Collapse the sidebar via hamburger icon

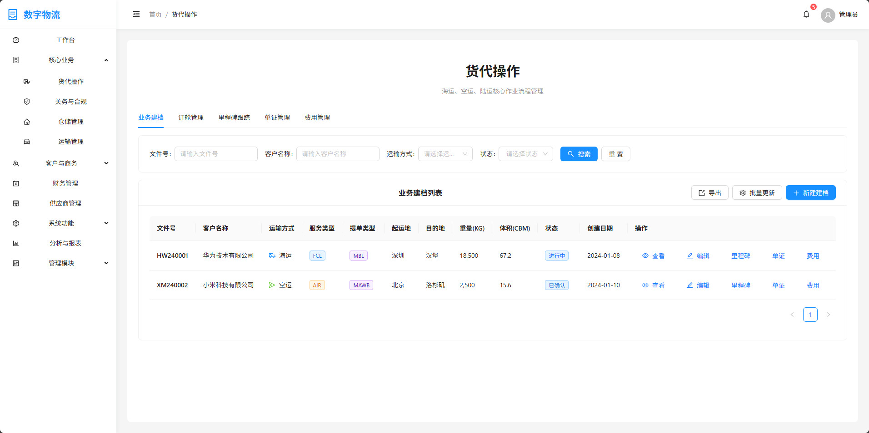[x=136, y=14]
